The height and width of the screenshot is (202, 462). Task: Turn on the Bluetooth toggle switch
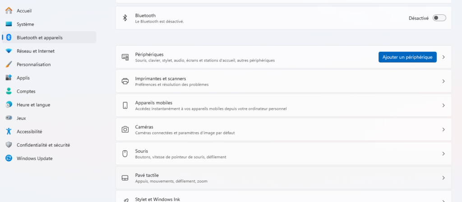coord(439,18)
